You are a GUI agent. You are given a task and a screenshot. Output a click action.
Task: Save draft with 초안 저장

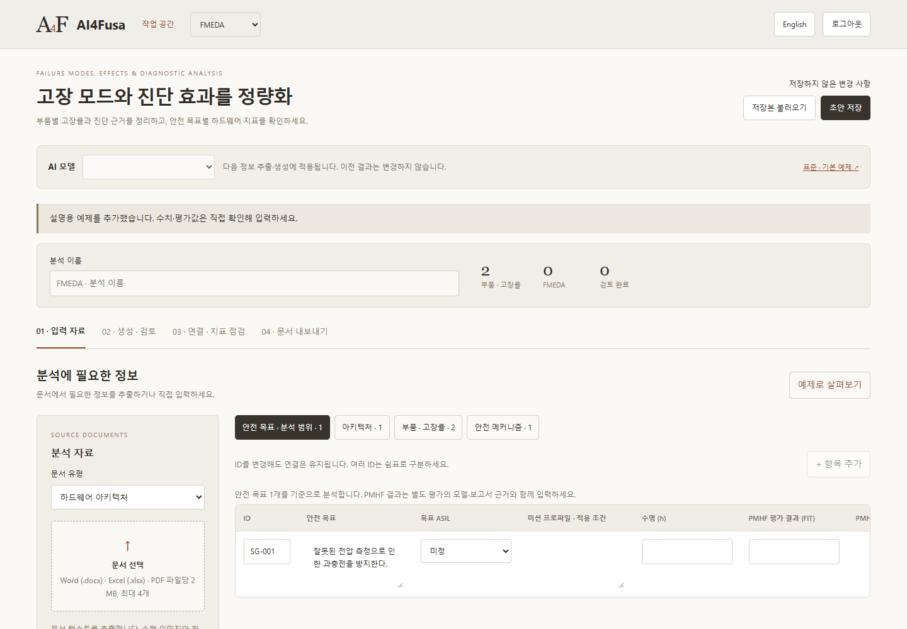click(845, 108)
